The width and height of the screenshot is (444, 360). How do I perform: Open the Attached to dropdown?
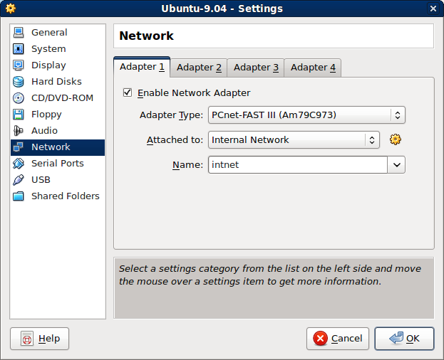(x=294, y=140)
